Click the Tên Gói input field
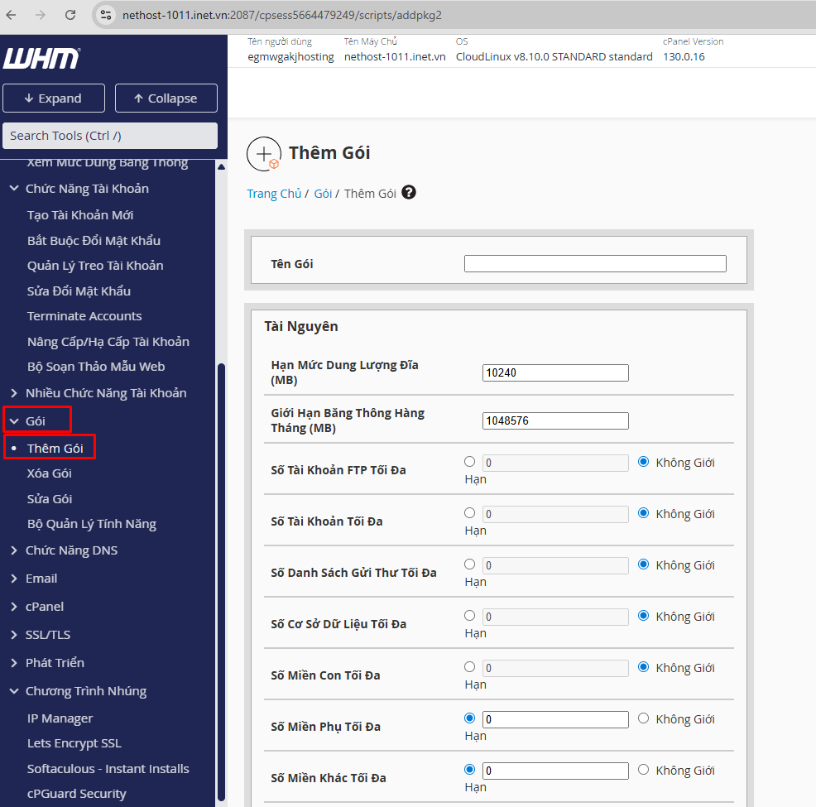 click(595, 263)
